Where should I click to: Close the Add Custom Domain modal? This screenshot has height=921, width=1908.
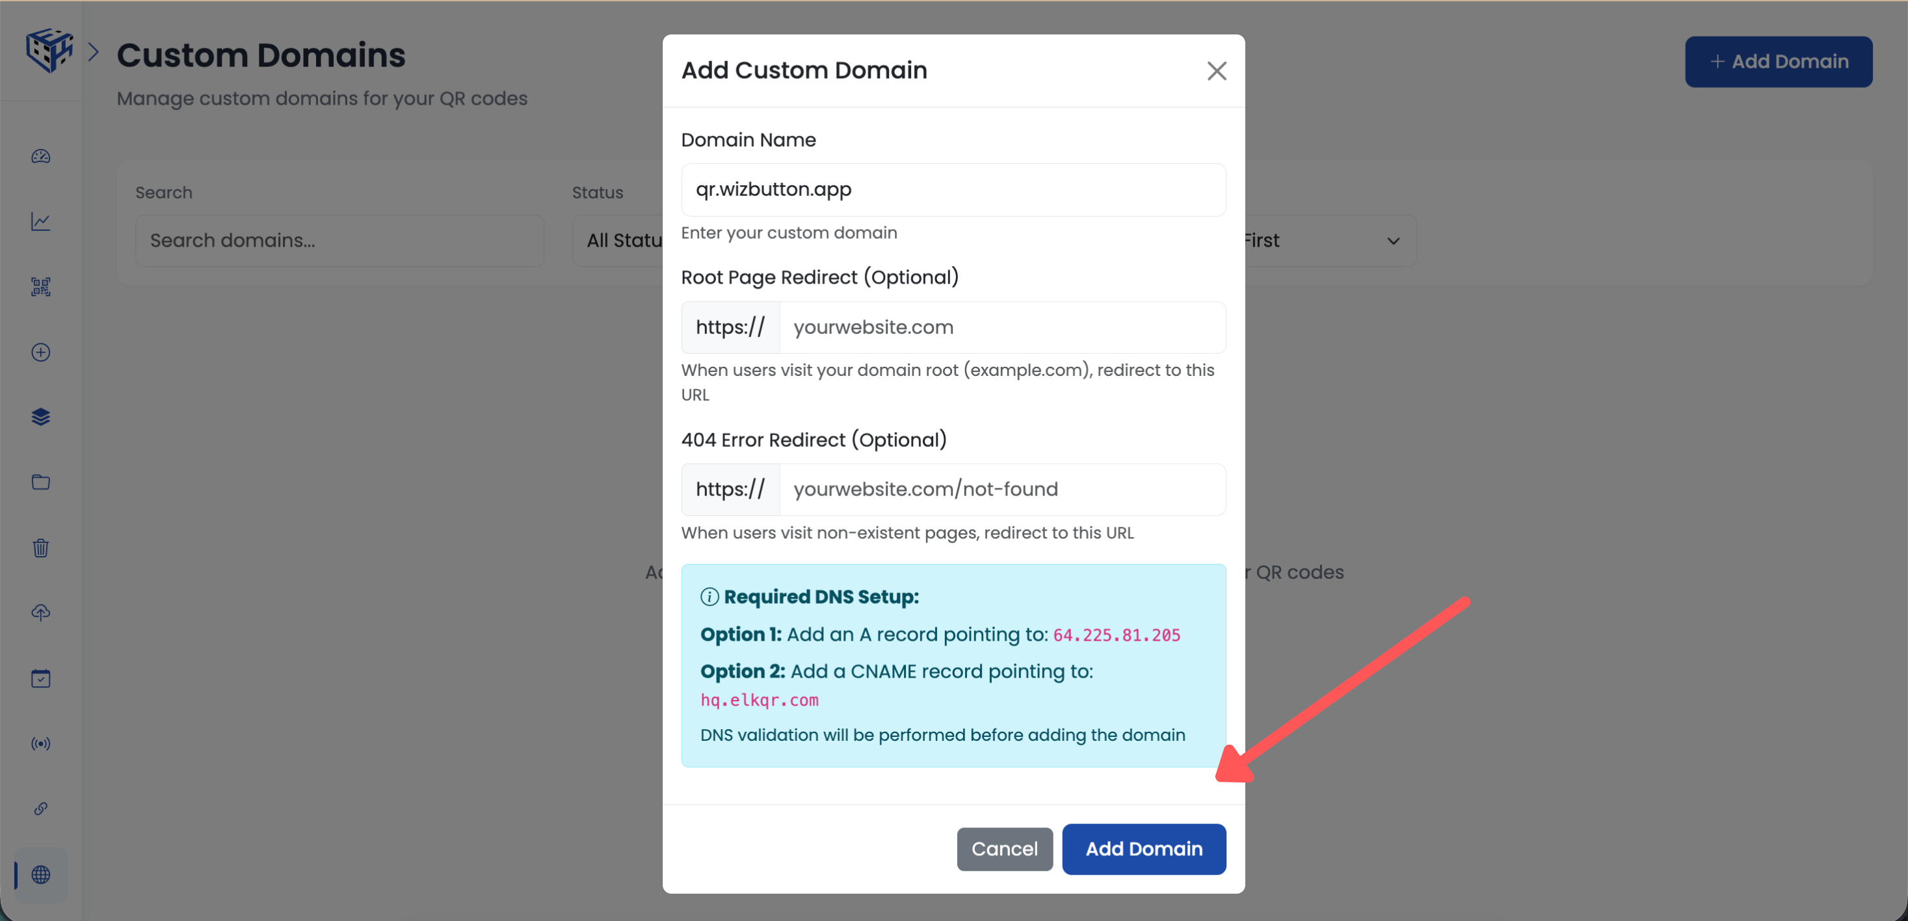1216,70
